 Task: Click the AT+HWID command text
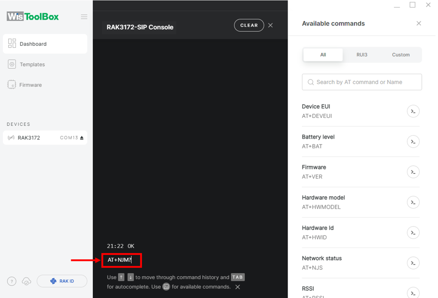coord(314,237)
